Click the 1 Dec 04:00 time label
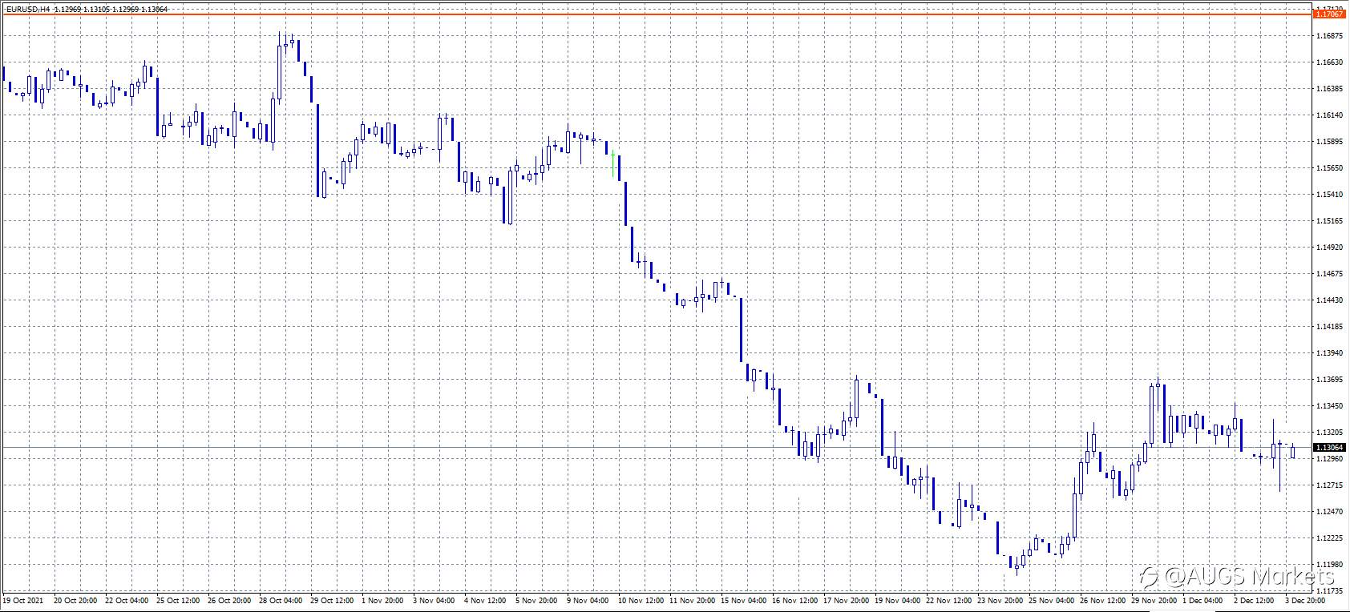Viewport: 1350px width, 612px height. click(x=1203, y=600)
